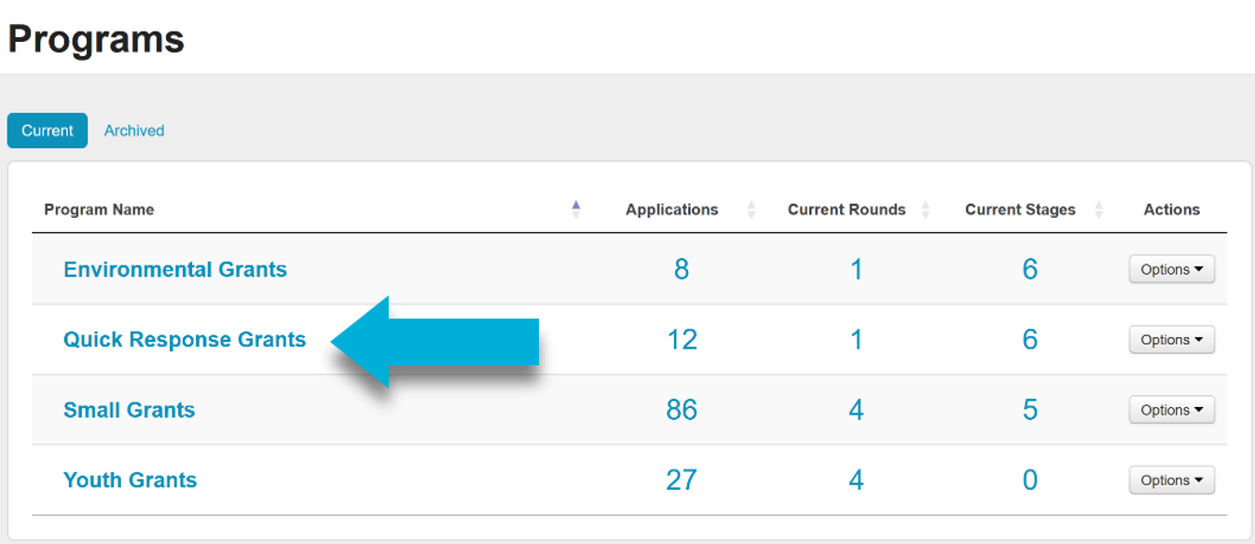Click Applications column sort arrows
1255x544 pixels.
pos(751,210)
